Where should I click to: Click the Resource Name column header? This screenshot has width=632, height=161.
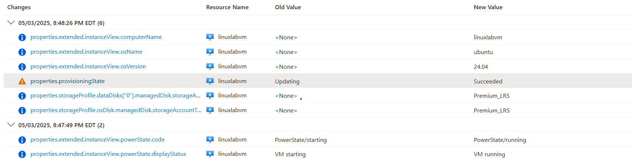[x=227, y=7]
